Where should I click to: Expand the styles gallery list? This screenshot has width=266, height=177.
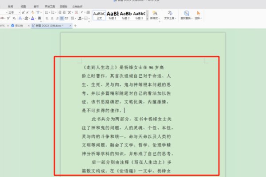coord(147,19)
